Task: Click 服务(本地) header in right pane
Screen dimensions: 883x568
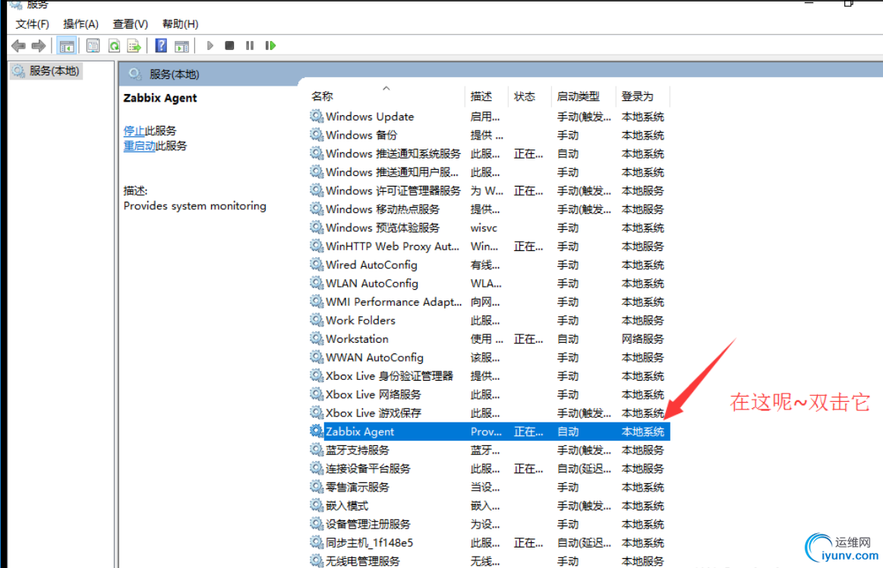Action: pyautogui.click(x=174, y=74)
